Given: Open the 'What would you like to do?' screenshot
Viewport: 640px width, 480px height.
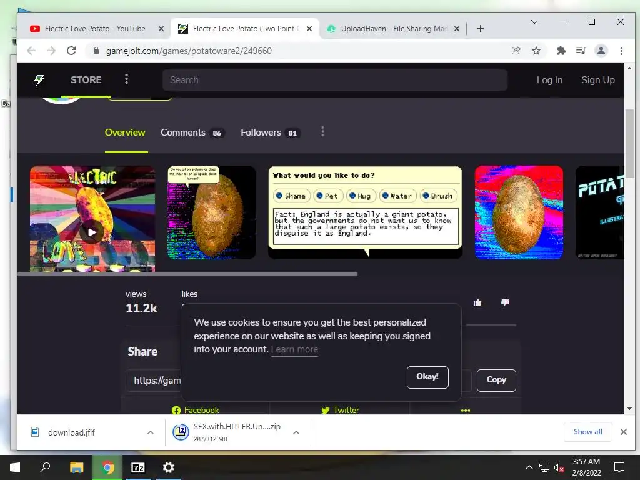Looking at the screenshot, I should [365, 212].
